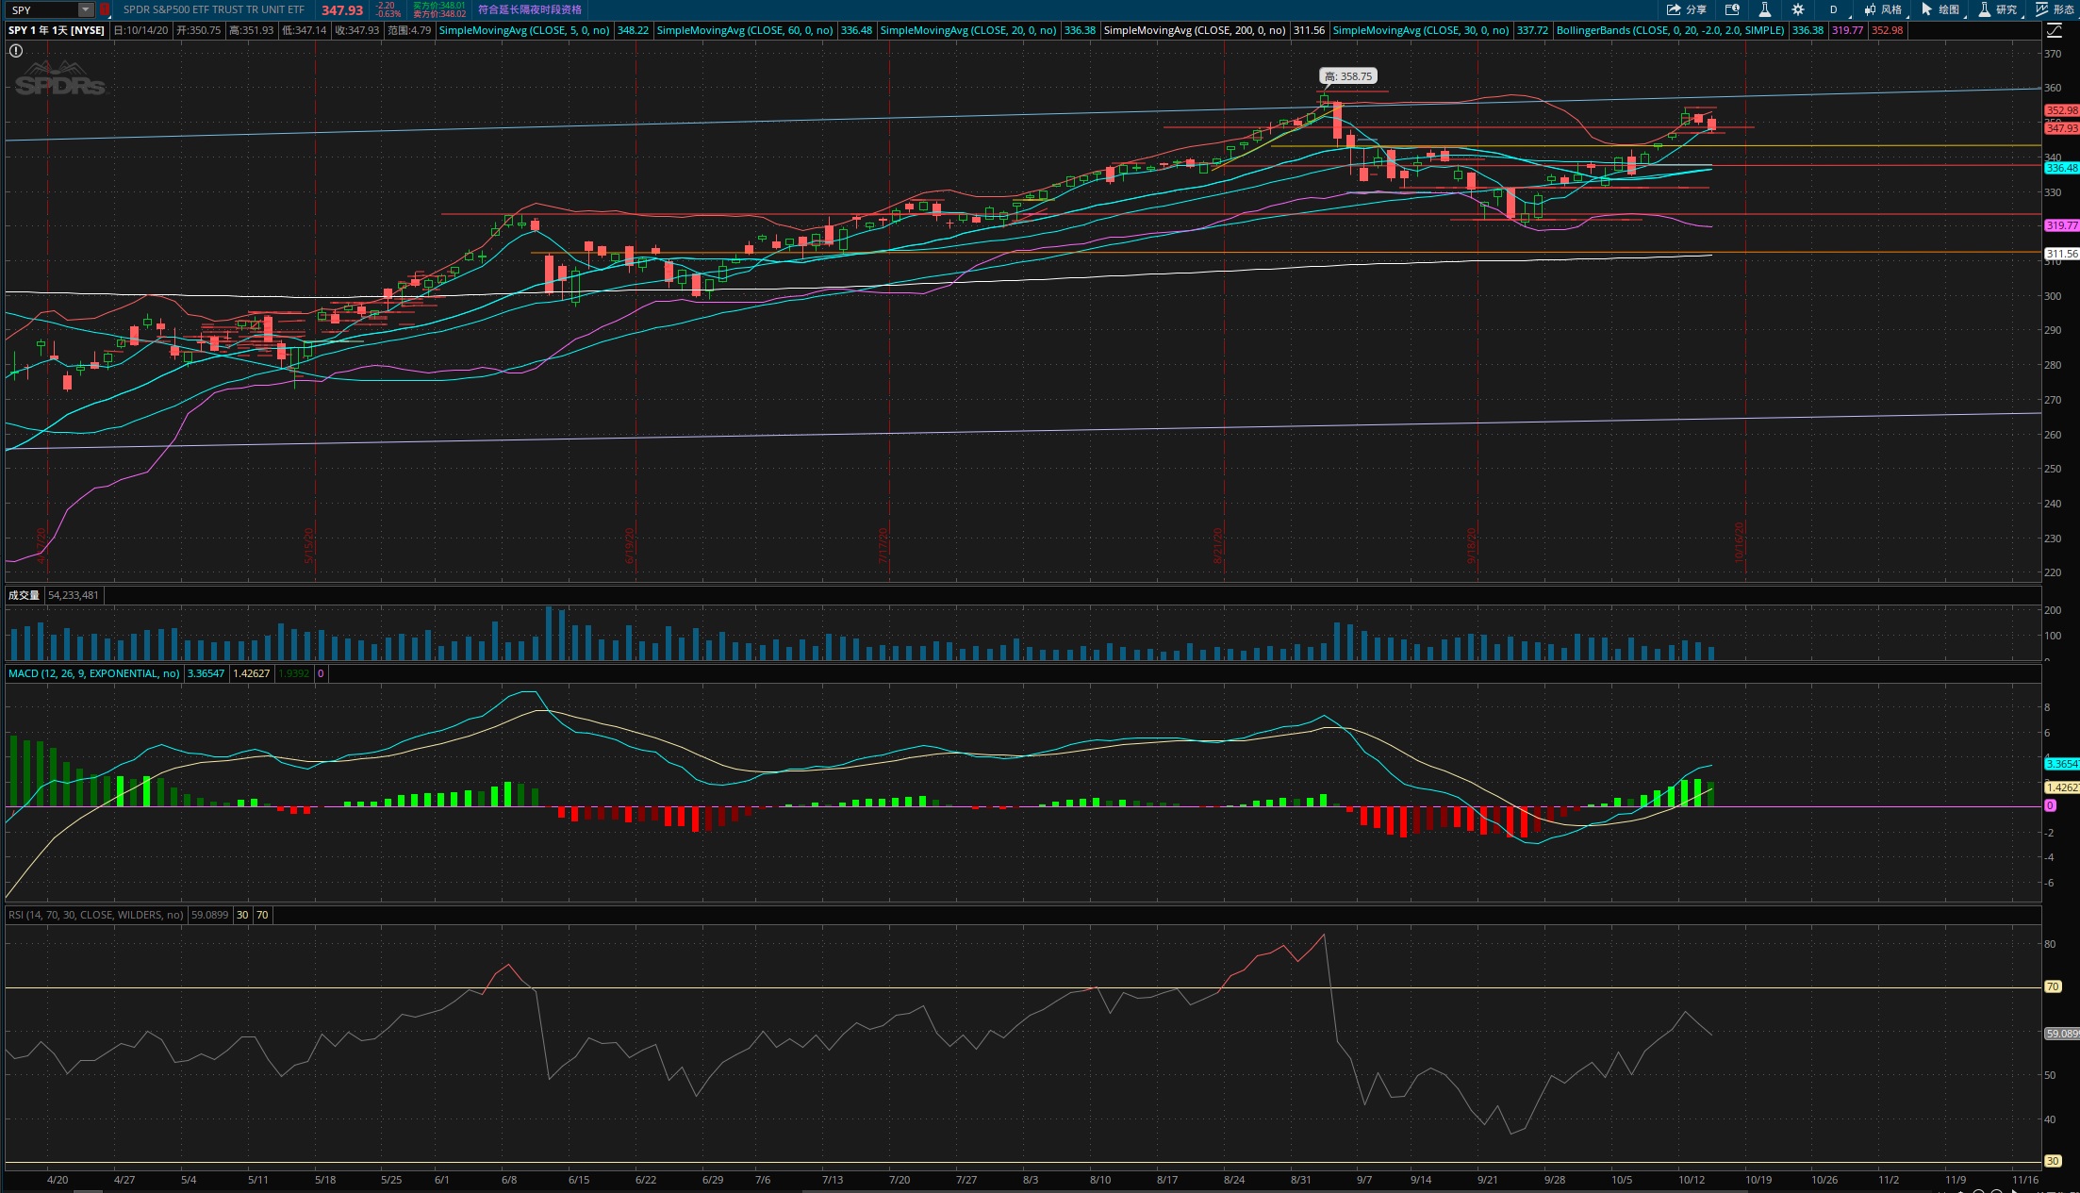Viewport: 2080px width, 1193px height.
Task: Click the 日:10/14/20 date field in header
Action: tap(141, 30)
